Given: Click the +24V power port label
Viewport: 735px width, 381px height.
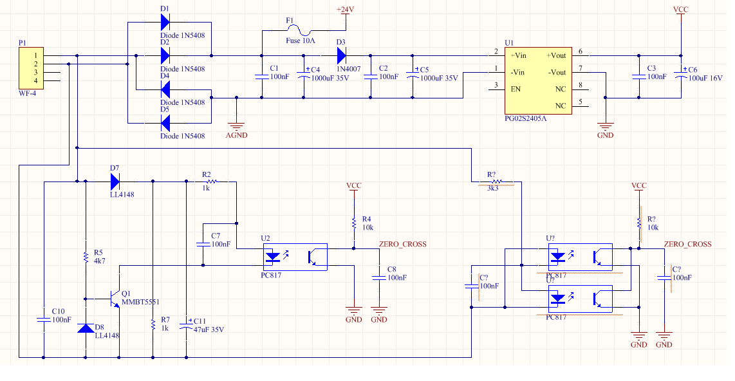Looking at the screenshot, I should pyautogui.click(x=346, y=10).
